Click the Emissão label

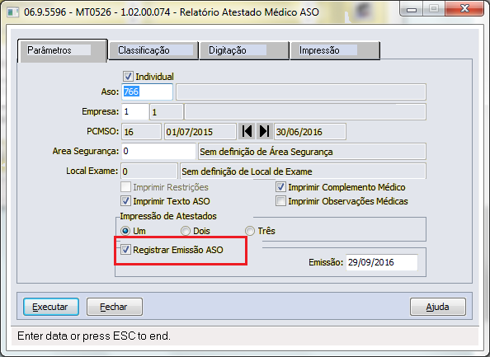pos(326,262)
